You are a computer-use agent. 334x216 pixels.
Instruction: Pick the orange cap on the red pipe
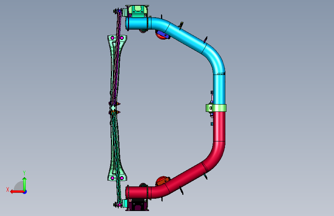162,181
